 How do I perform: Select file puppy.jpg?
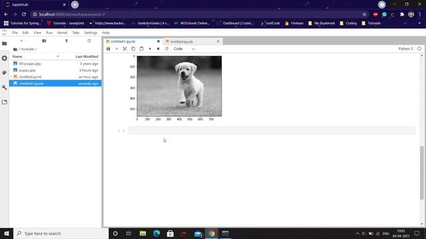click(55, 70)
